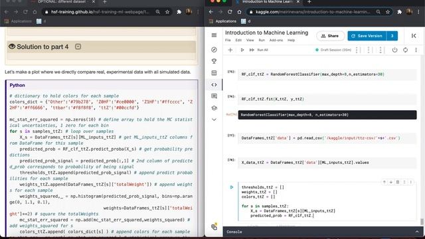425x239 pixels.
Task: Restart the session with refresh icon
Action: pos(405,50)
